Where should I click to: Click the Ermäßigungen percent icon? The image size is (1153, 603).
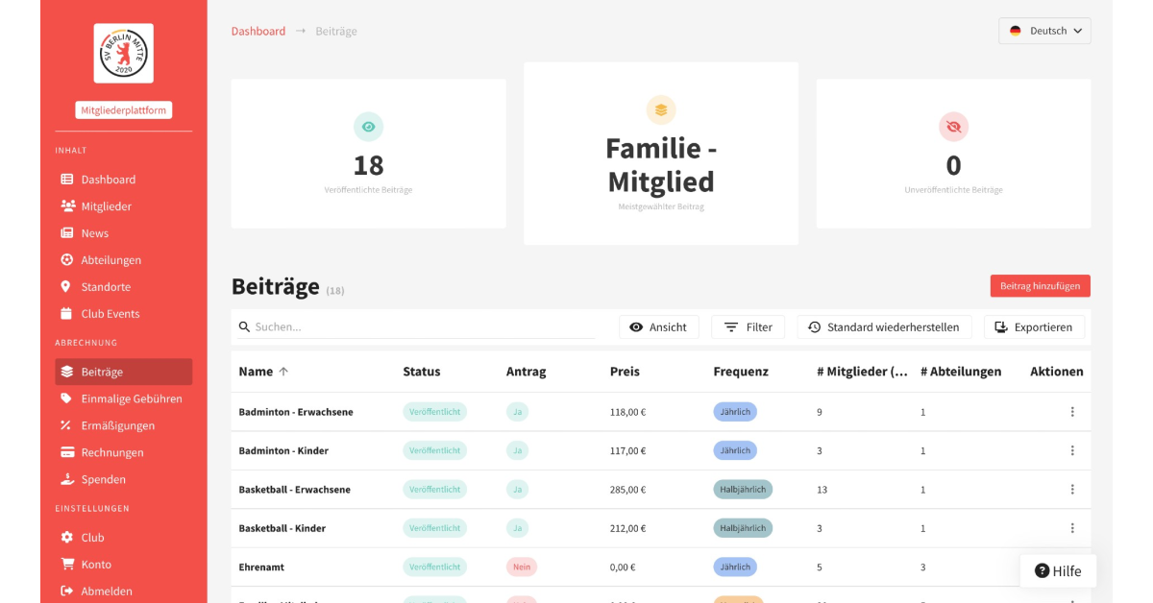click(x=66, y=425)
